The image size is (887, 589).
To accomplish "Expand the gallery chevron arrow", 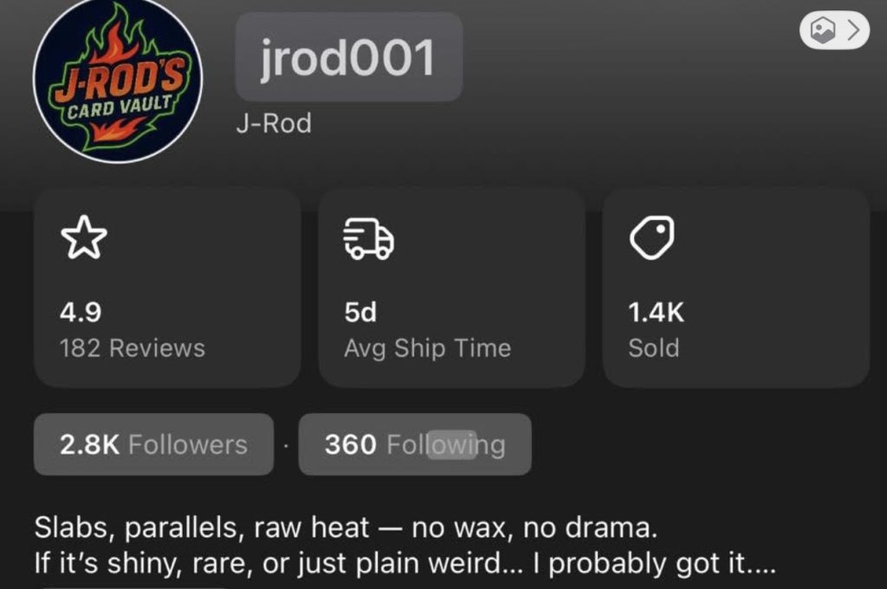I will point(853,29).
